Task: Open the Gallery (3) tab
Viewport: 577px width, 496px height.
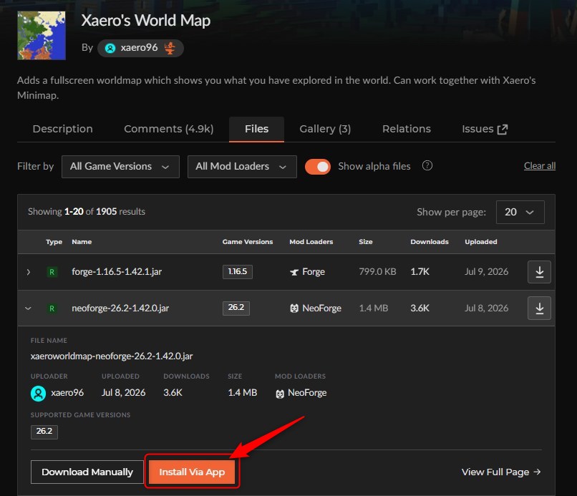Action: pyautogui.click(x=325, y=129)
